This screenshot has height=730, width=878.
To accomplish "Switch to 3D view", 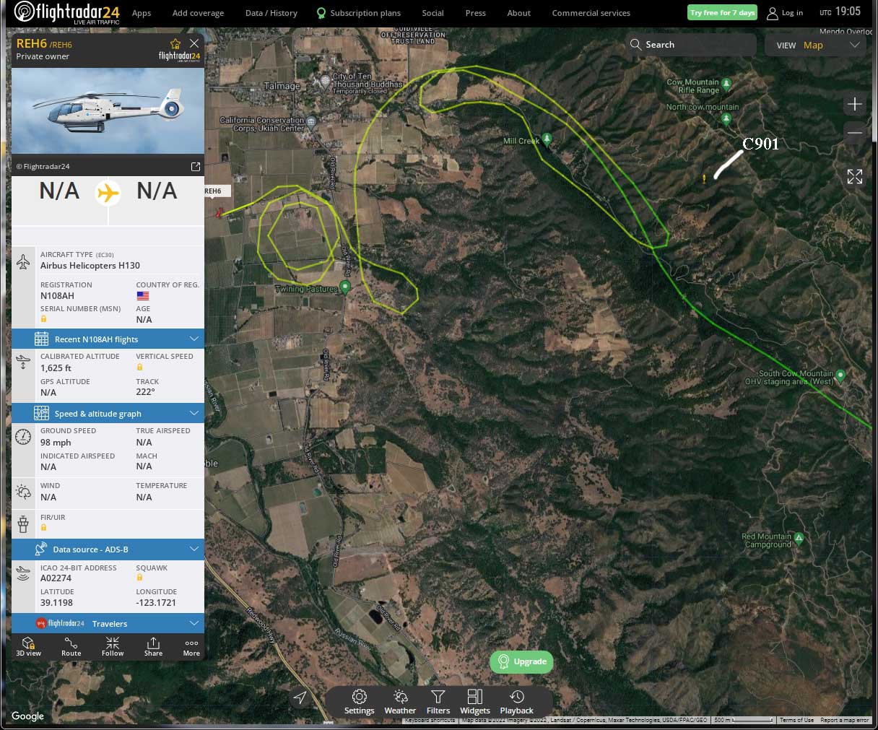I will (x=29, y=646).
